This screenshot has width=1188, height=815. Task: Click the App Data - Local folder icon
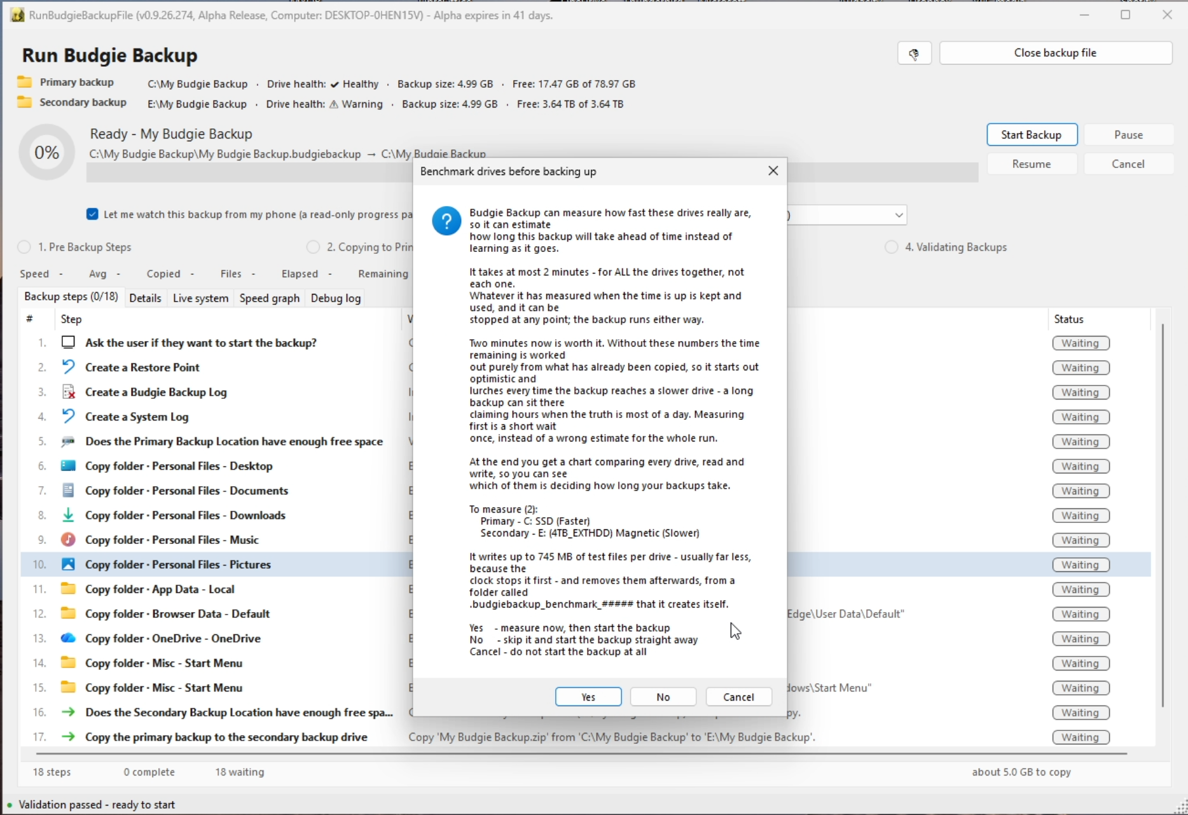click(68, 589)
